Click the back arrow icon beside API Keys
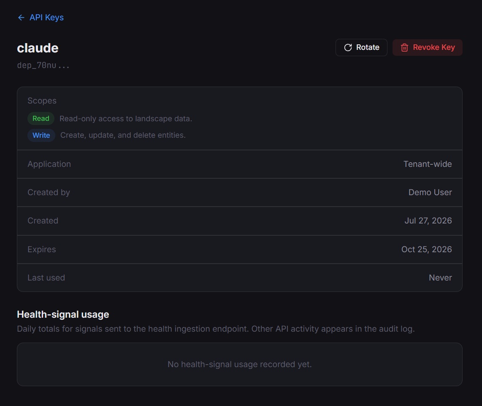This screenshot has width=482, height=406. 21,18
